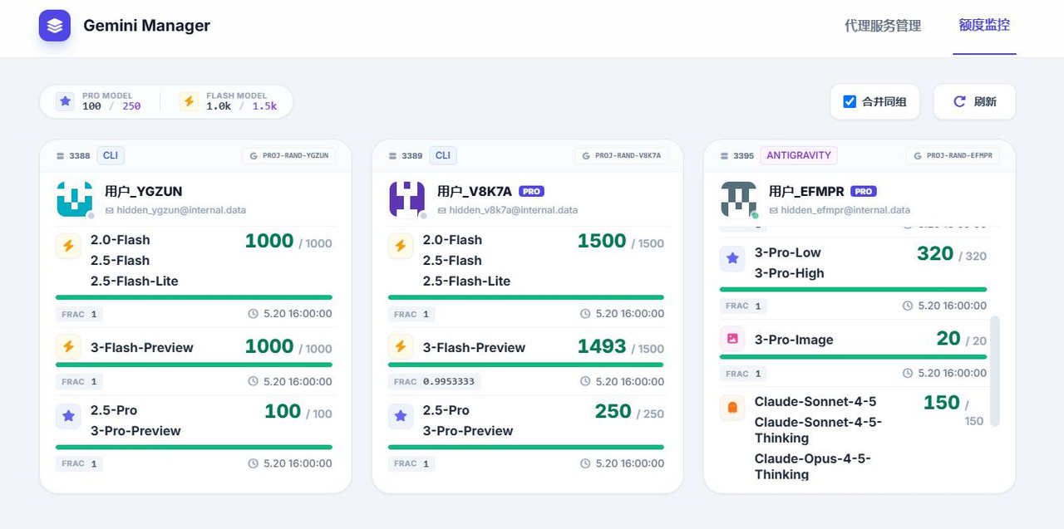Viewport: 1064px width, 529px height.
Task: Click the PROJ-RAND-V8K7A project badge
Action: (x=622, y=155)
